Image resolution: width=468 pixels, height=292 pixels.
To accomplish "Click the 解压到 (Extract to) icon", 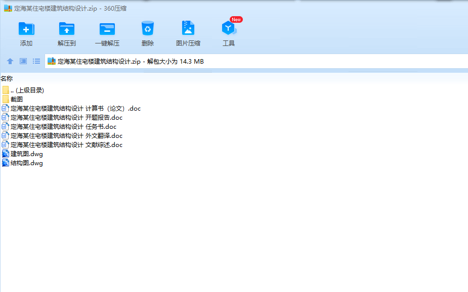I will point(67,29).
